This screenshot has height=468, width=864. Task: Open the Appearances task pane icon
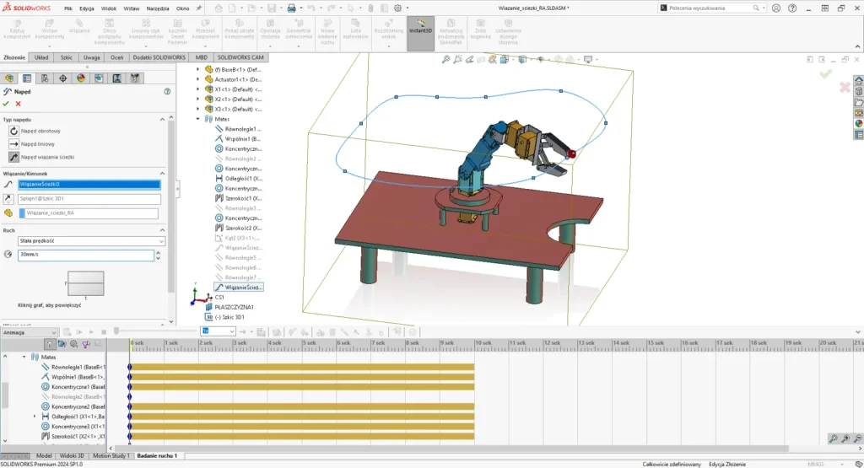(858, 123)
